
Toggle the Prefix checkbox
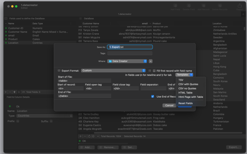pos(18,121)
